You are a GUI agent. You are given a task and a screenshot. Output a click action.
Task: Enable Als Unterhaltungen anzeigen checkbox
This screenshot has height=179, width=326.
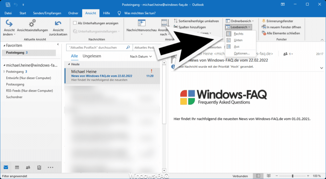tap(75, 23)
